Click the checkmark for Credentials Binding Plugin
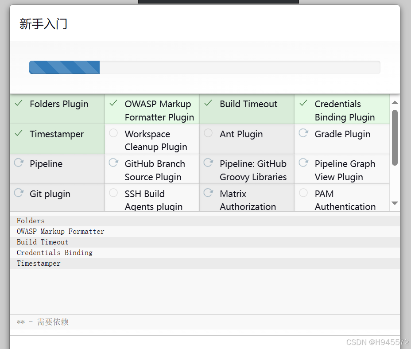The width and height of the screenshot is (411, 349). click(x=303, y=103)
